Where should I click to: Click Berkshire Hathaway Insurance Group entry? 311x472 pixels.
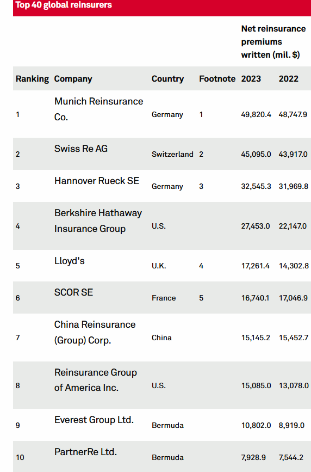tap(98, 220)
